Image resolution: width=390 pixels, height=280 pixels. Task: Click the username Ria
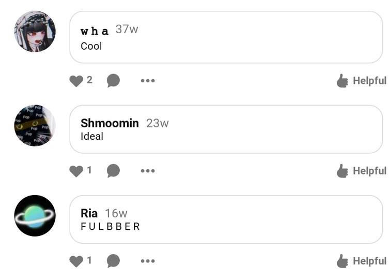pos(89,213)
